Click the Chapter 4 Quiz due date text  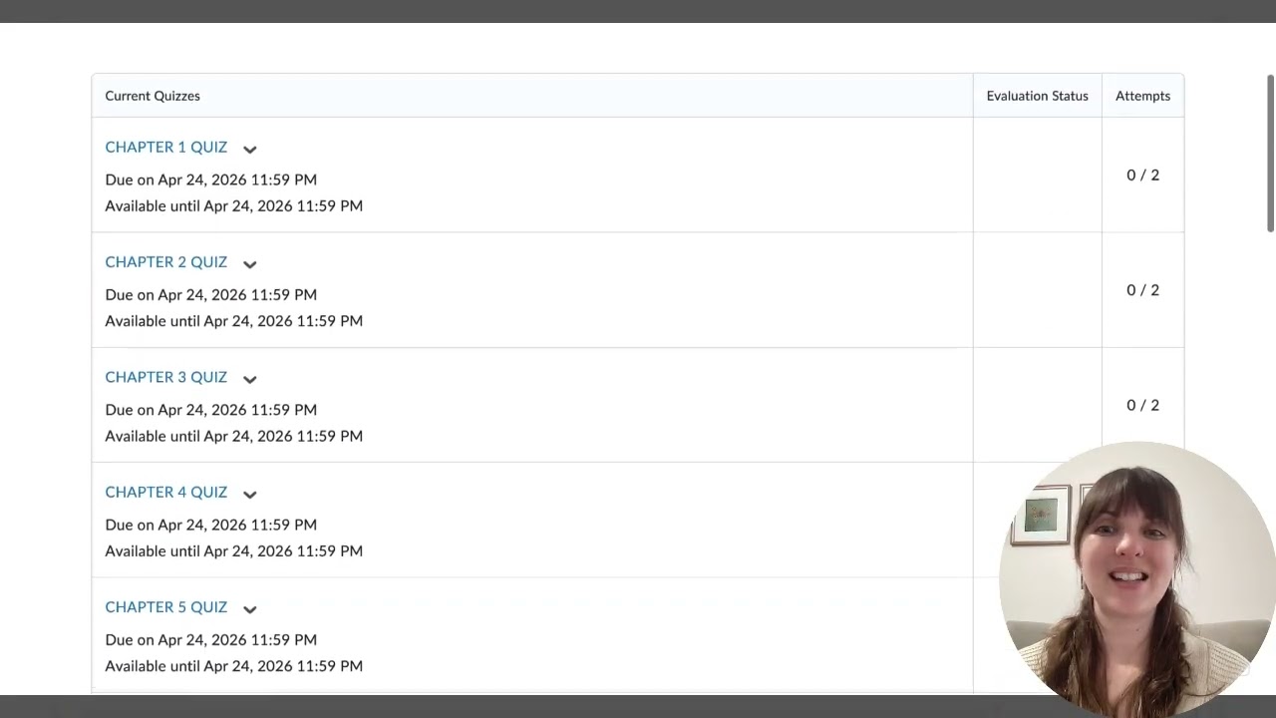(210, 525)
